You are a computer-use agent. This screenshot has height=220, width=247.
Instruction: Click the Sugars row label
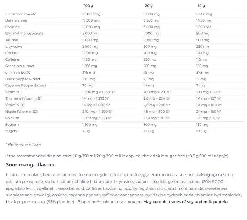[x=11, y=131]
